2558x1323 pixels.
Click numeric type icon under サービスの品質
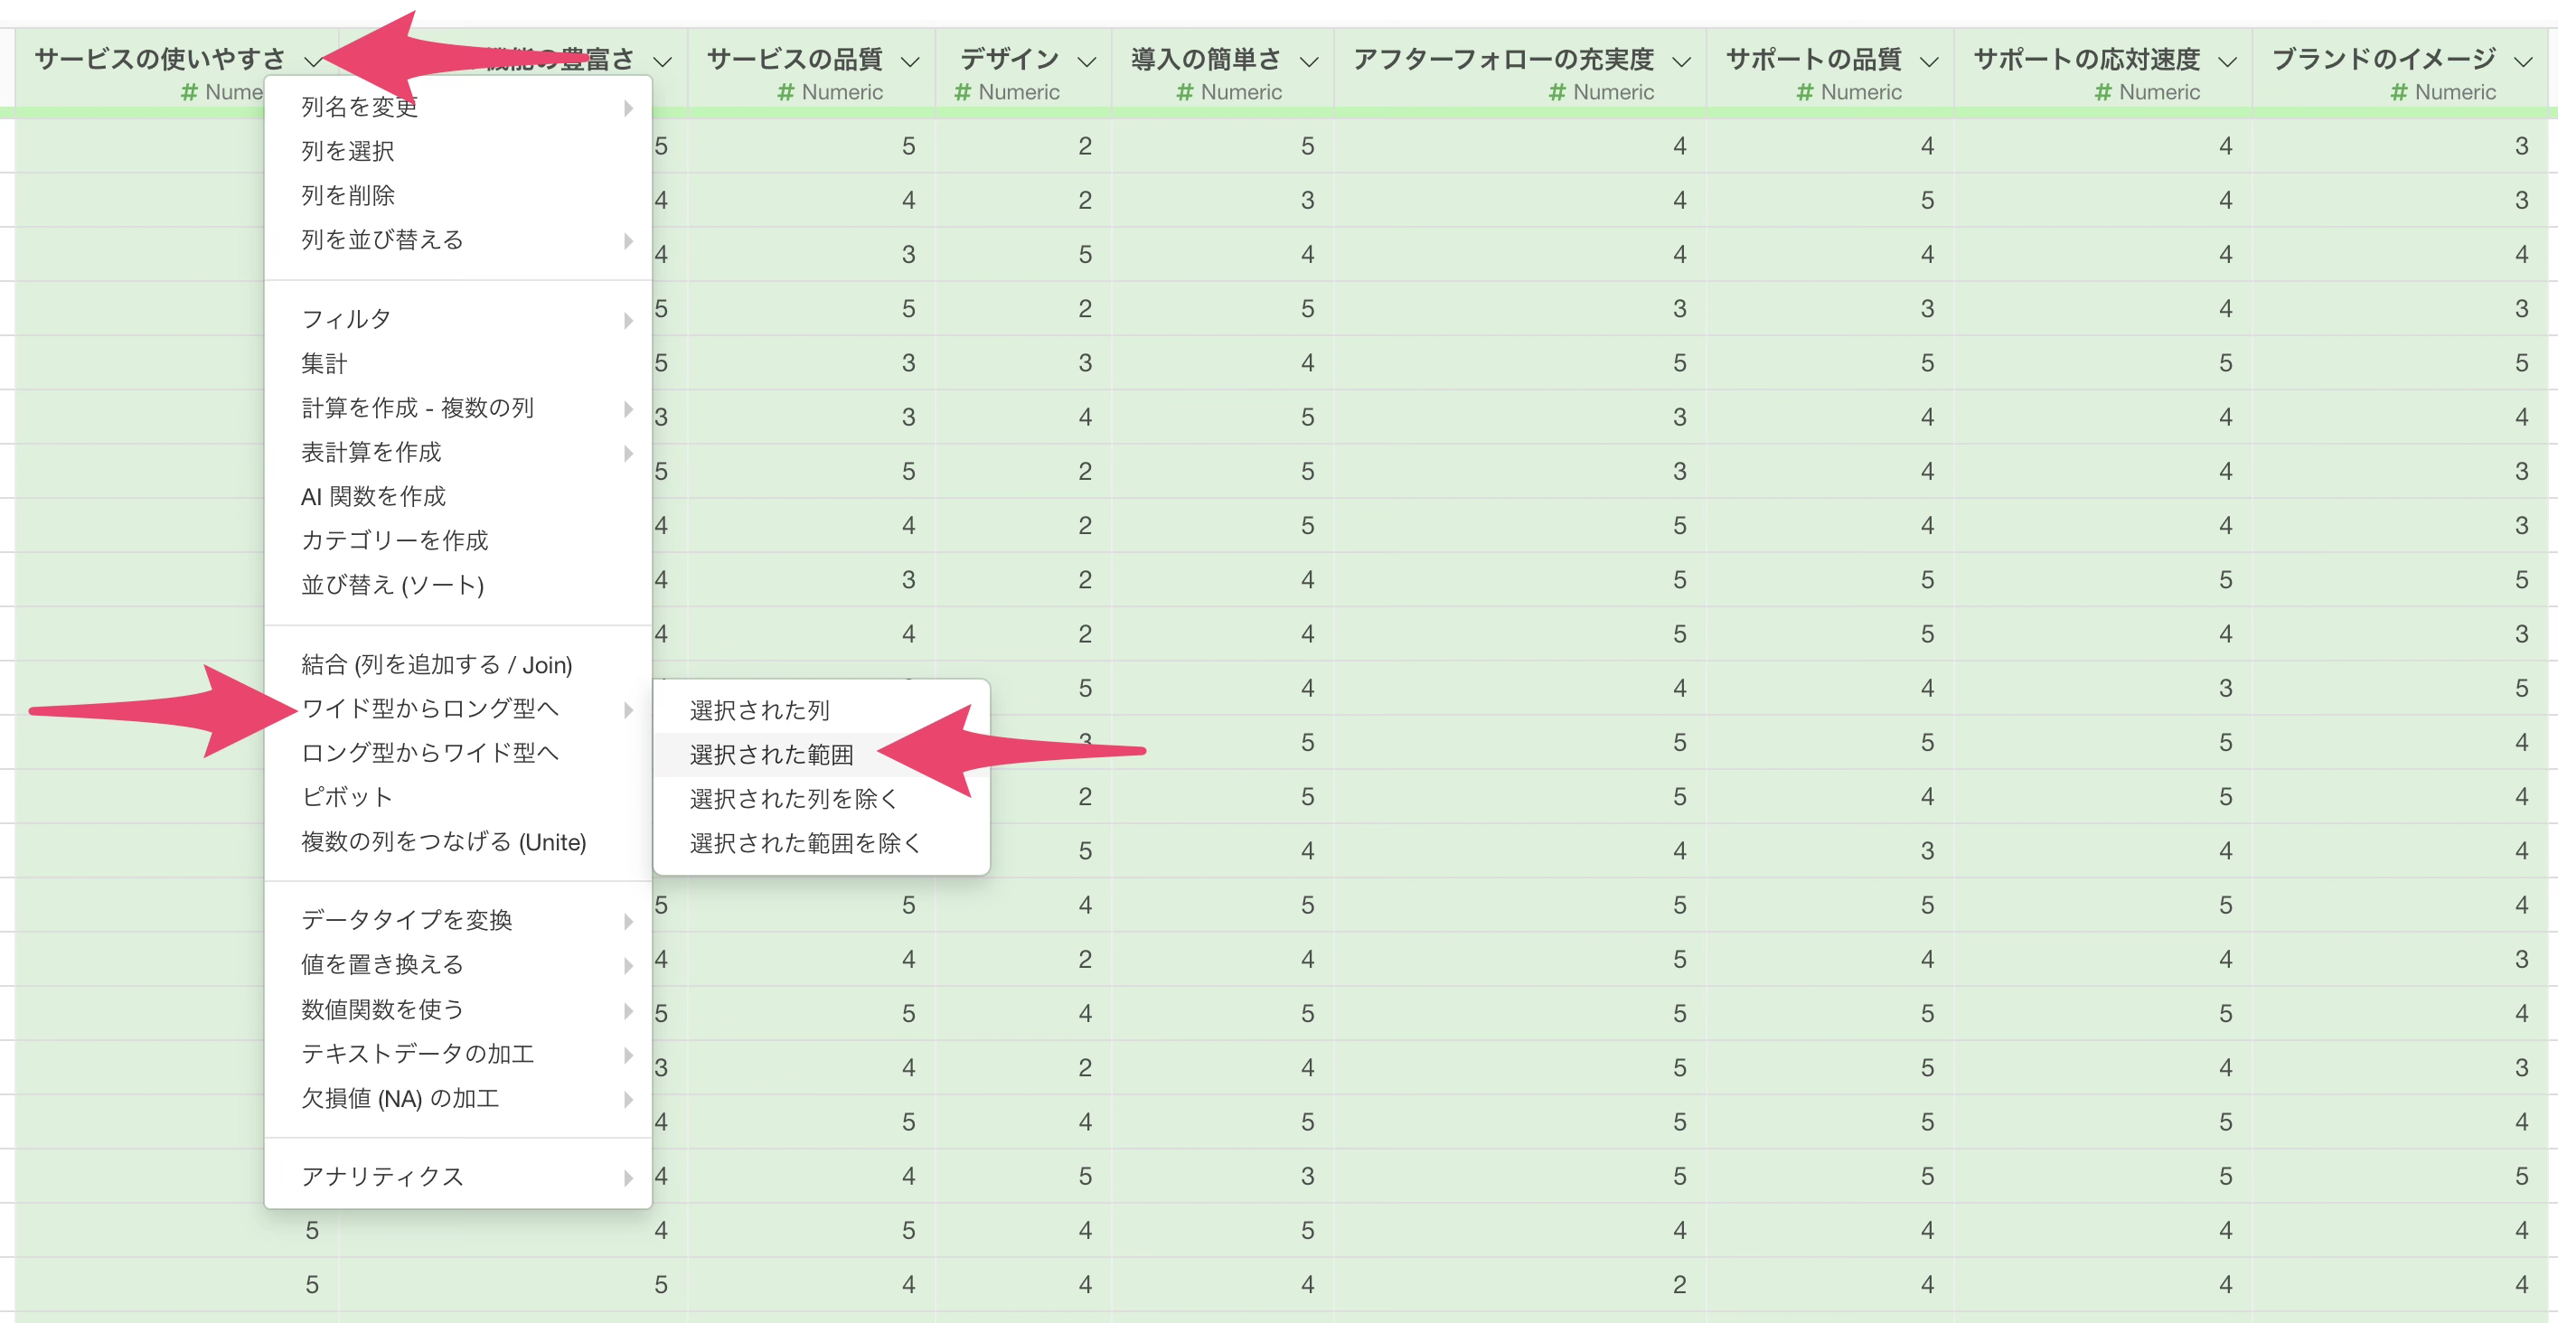785,92
